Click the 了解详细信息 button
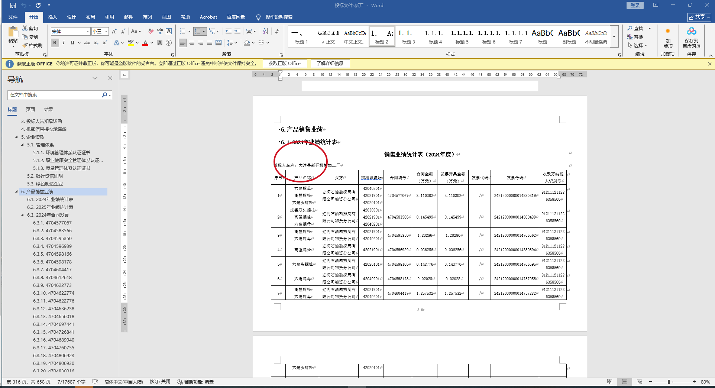The width and height of the screenshot is (715, 388). pos(330,64)
